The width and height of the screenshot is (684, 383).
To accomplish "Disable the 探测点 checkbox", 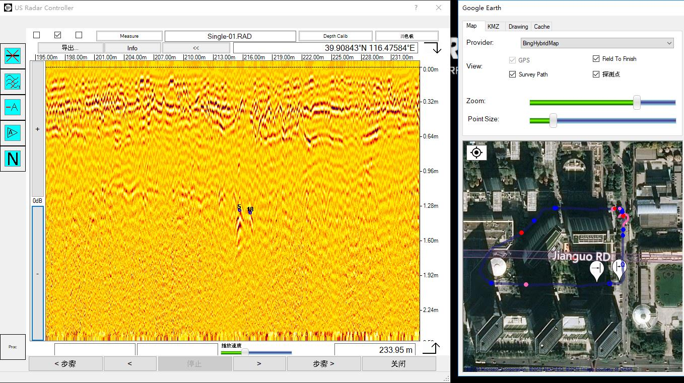I will click(x=596, y=74).
